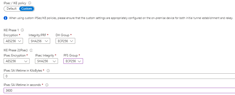Expand PFS Group ECP256 dropdown
This screenshot has height=95, width=235.
[73, 61]
